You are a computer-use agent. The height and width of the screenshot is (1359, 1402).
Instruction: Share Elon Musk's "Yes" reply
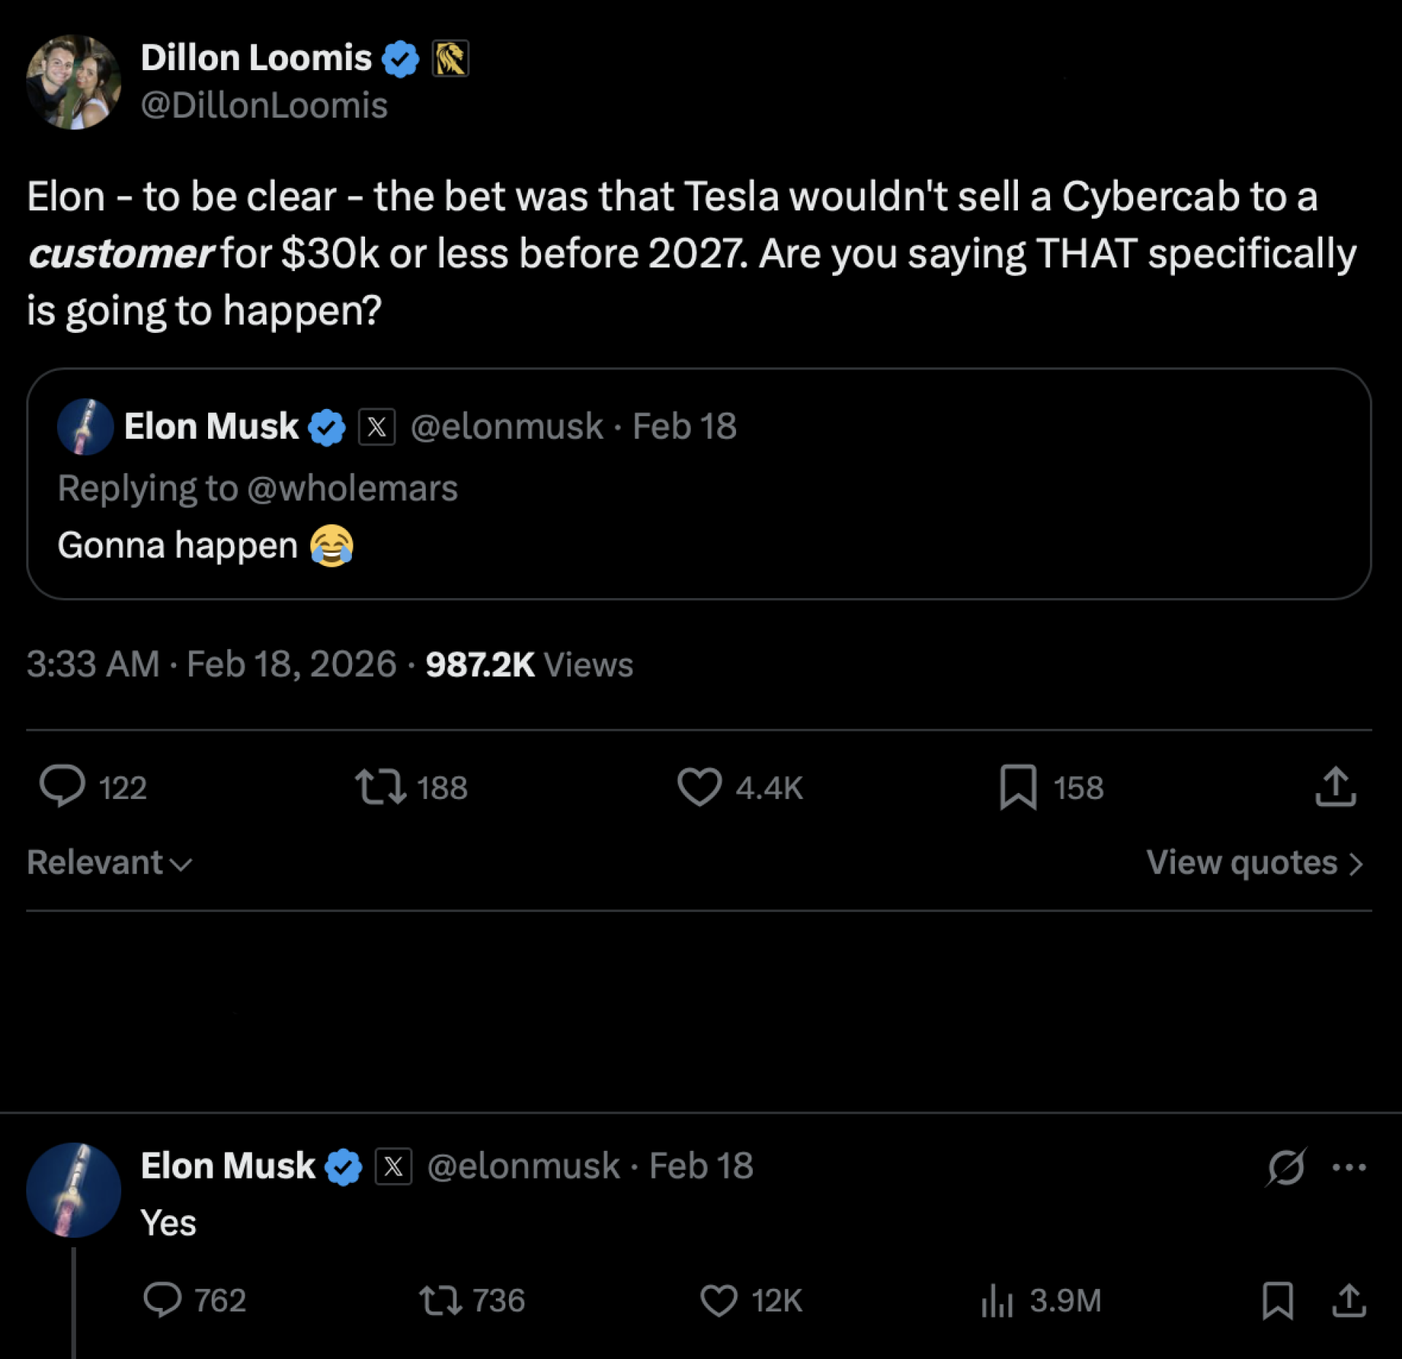click(x=1349, y=1300)
